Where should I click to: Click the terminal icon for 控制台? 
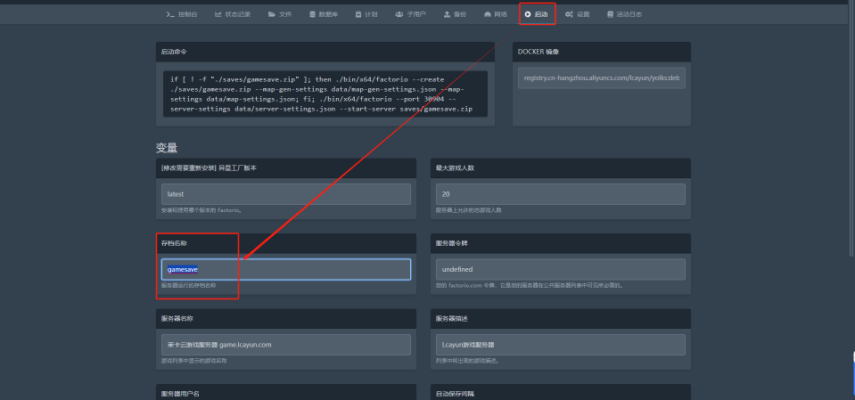[169, 14]
